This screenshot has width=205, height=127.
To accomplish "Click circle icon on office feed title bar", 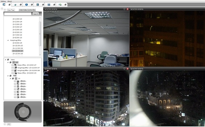I will (x=124, y=9).
